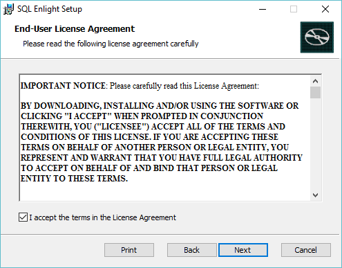This screenshot has height=268, width=342.
Task: Go to the previous step with Back
Action: coord(192,250)
